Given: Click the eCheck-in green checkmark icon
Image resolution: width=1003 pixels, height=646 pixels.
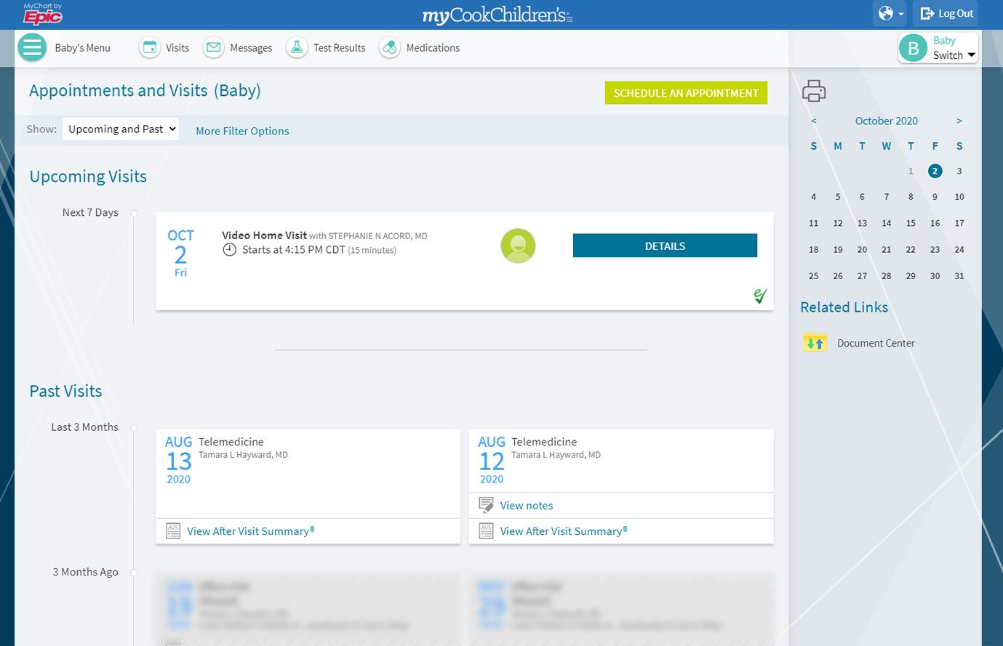Looking at the screenshot, I should pos(760,296).
